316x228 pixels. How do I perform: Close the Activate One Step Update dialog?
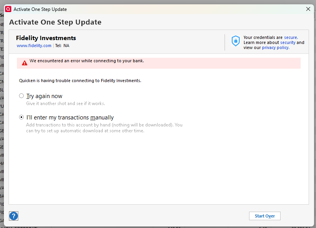[x=308, y=9]
